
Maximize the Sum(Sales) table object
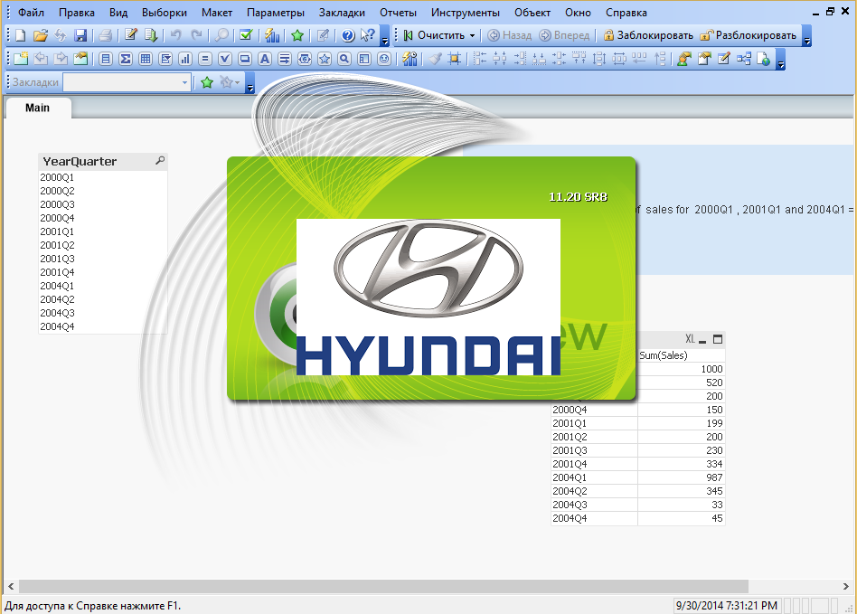click(718, 339)
